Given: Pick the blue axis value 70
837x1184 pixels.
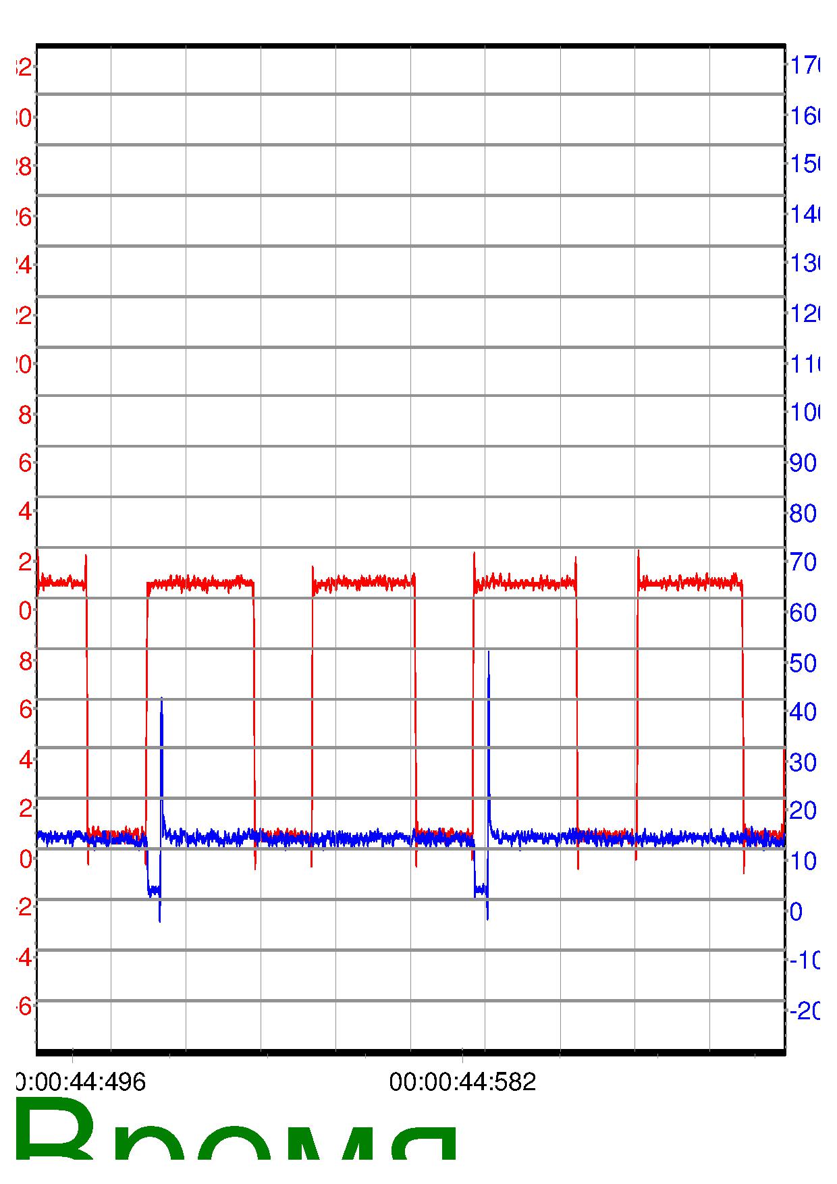Looking at the screenshot, I should 803,562.
